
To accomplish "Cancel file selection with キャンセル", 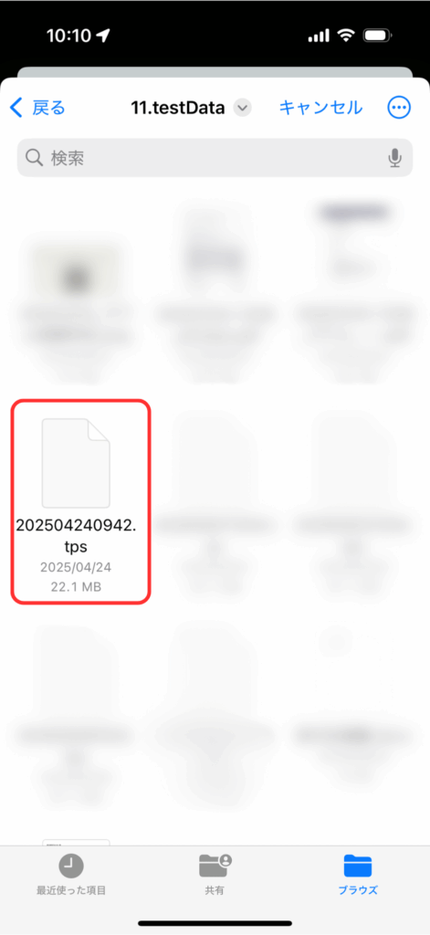I will pyautogui.click(x=320, y=108).
